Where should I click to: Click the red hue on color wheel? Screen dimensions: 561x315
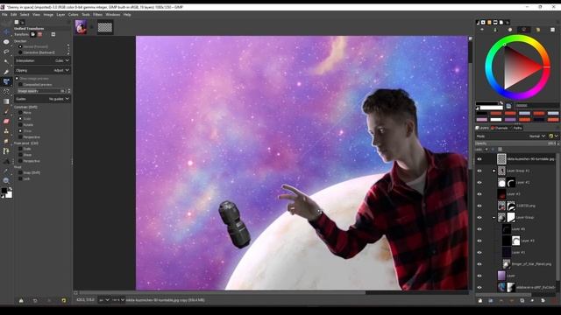pyautogui.click(x=547, y=66)
